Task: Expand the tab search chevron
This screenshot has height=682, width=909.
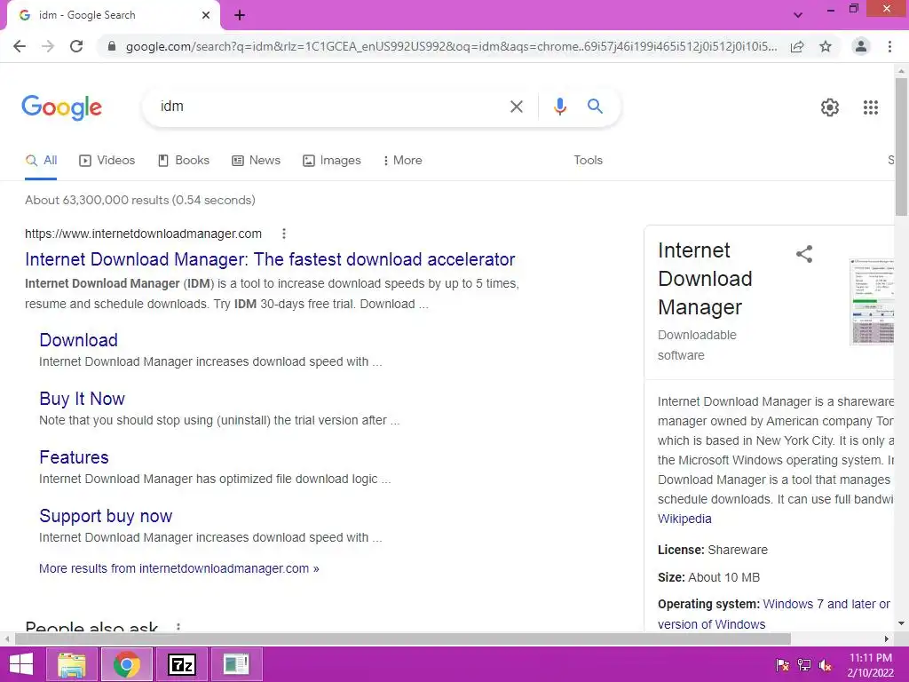Action: click(798, 15)
